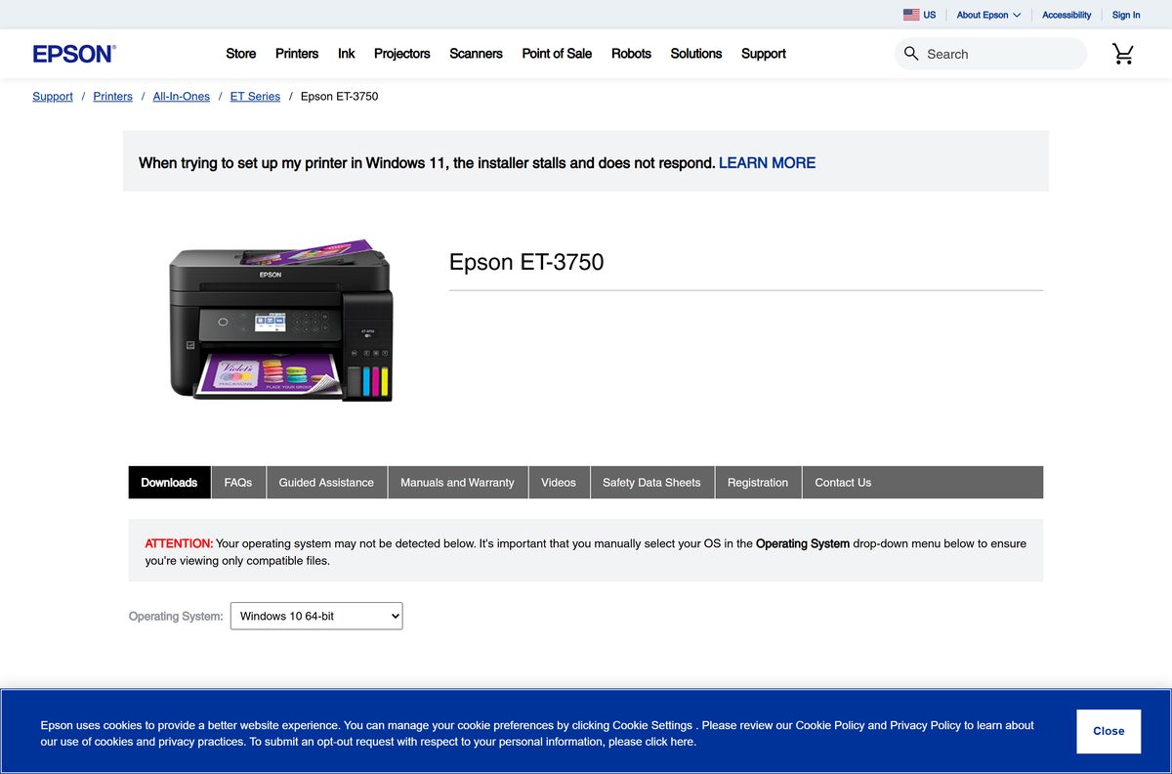
Task: Open the Scanners menu
Action: [476, 54]
